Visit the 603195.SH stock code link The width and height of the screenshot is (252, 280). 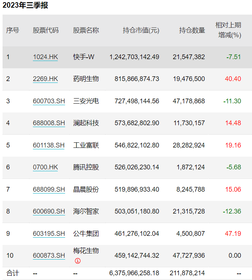coord(49,234)
